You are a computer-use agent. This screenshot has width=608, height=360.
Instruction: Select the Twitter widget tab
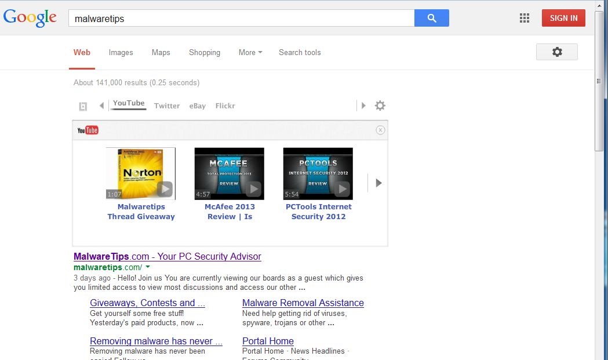click(x=167, y=106)
